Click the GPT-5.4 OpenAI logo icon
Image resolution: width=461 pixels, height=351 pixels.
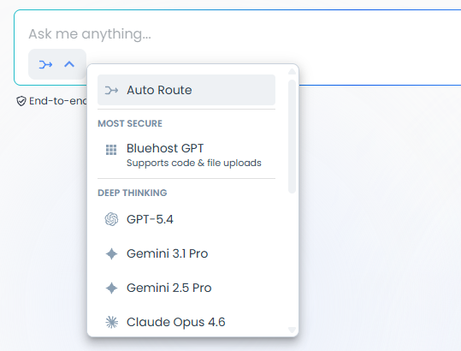(x=111, y=219)
